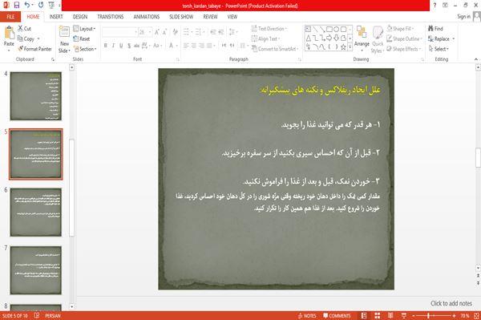Start slideshow from beginning icon in title bar
The height and width of the screenshot is (320, 481).
[x=51, y=5]
